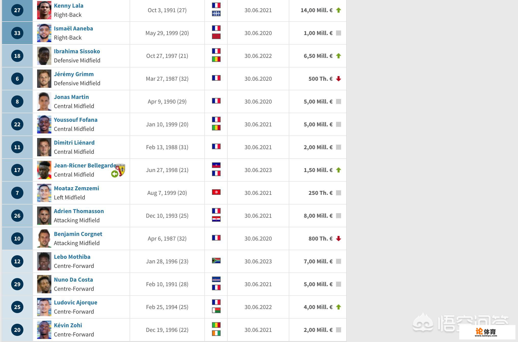Click Lebo Mothiba's South Africa flag
This screenshot has width=518, height=342.
click(216, 261)
